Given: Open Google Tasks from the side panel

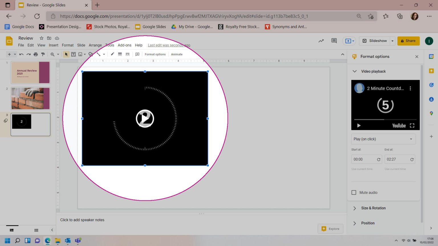Looking at the screenshot, I should (x=431, y=85).
